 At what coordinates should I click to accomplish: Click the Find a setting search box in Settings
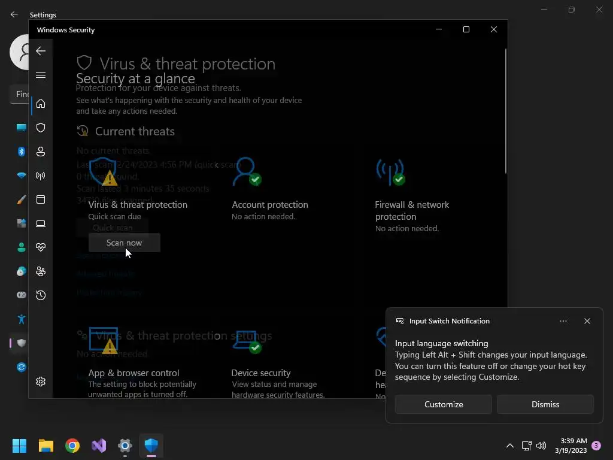19,94
